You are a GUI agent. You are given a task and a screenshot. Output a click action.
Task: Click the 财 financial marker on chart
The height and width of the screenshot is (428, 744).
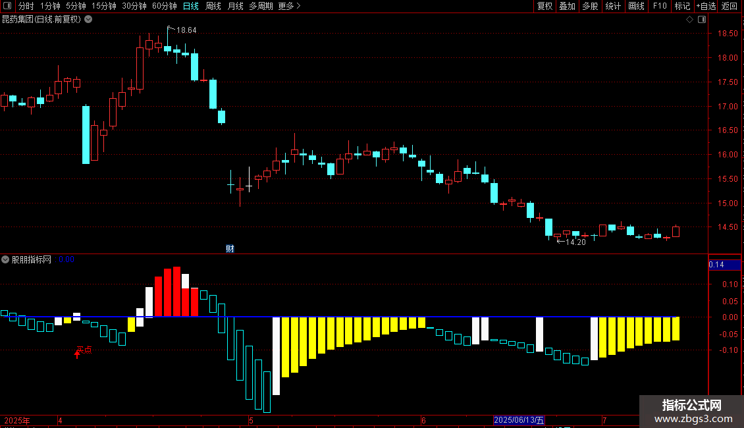pos(230,249)
